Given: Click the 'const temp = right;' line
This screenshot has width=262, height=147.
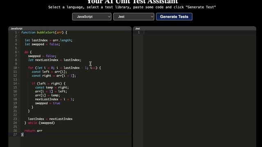Looking at the screenshot, I should coord(52,87).
